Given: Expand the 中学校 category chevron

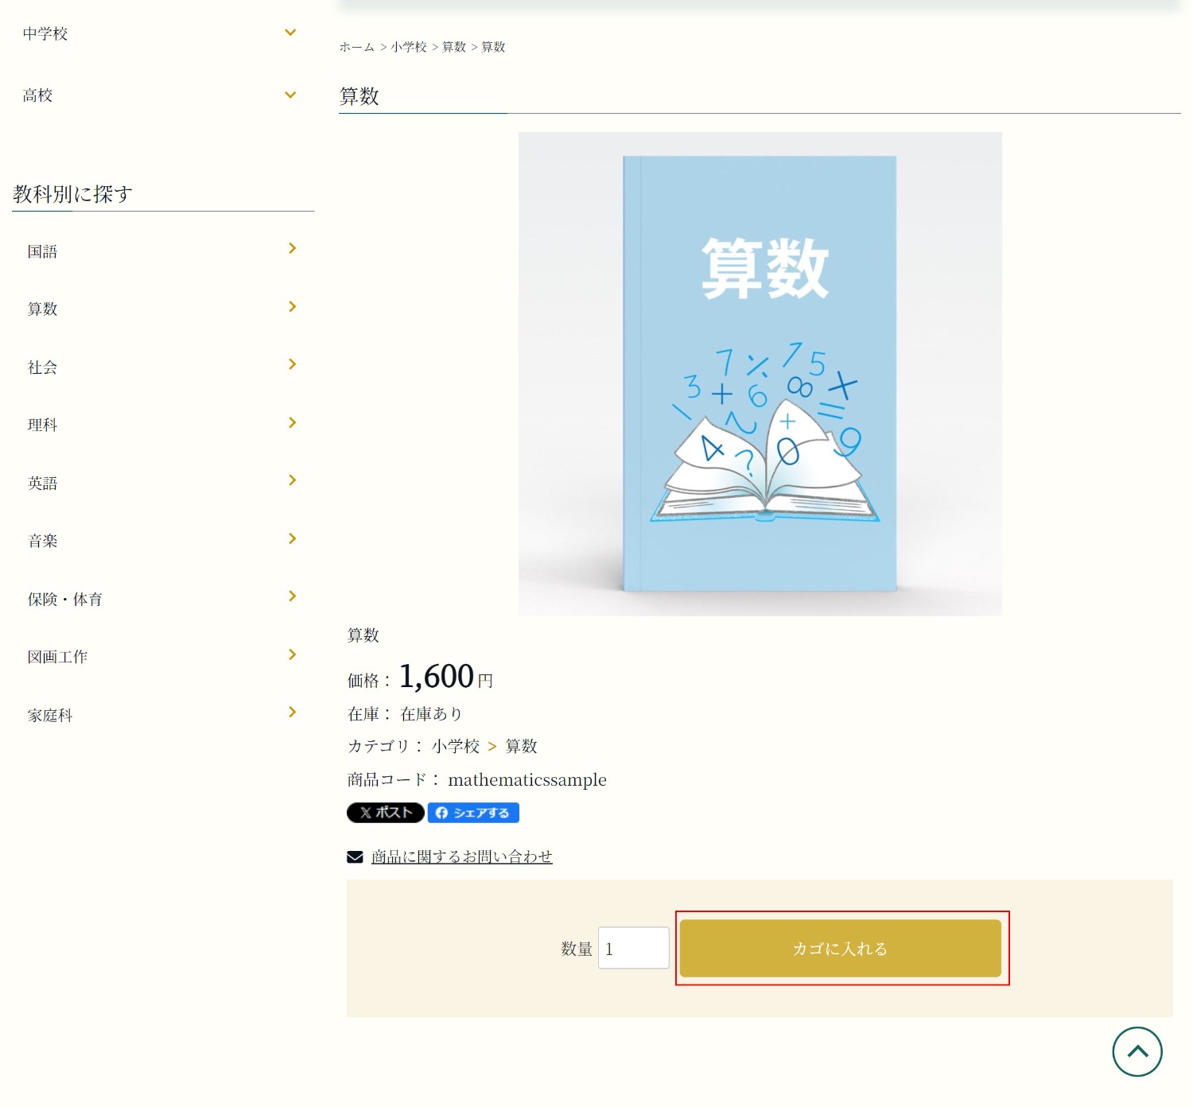Looking at the screenshot, I should coord(290,33).
